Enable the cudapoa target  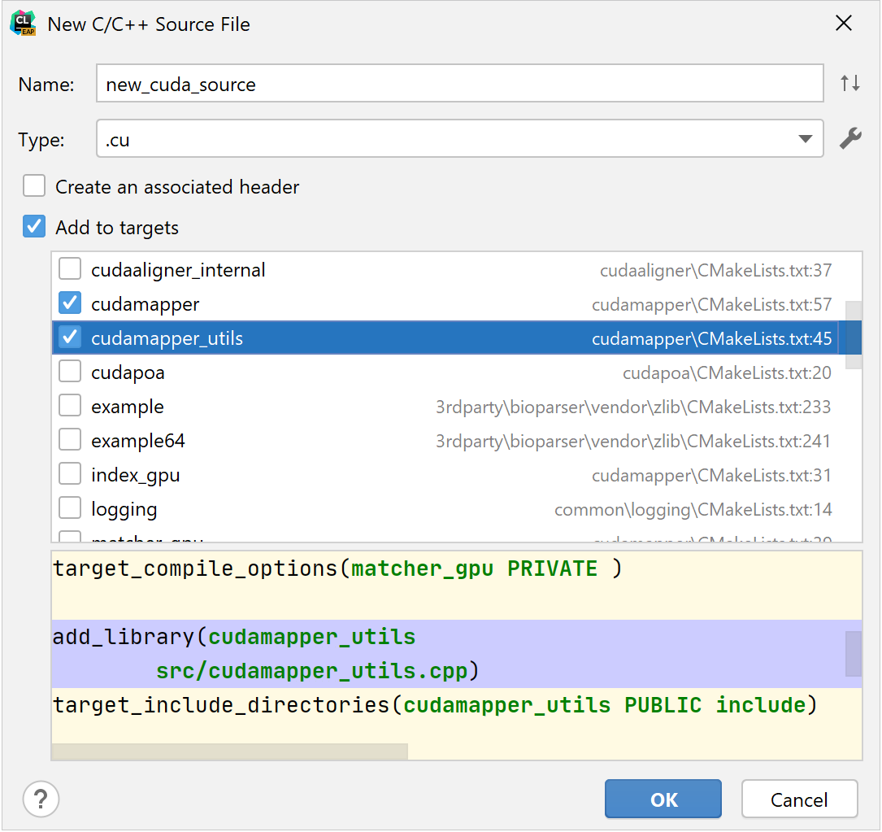pos(70,371)
